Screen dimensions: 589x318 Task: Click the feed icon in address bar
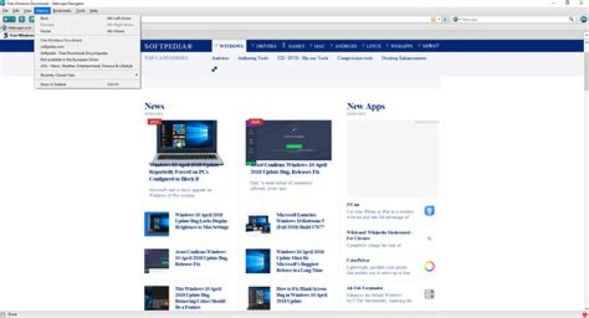point(434,19)
